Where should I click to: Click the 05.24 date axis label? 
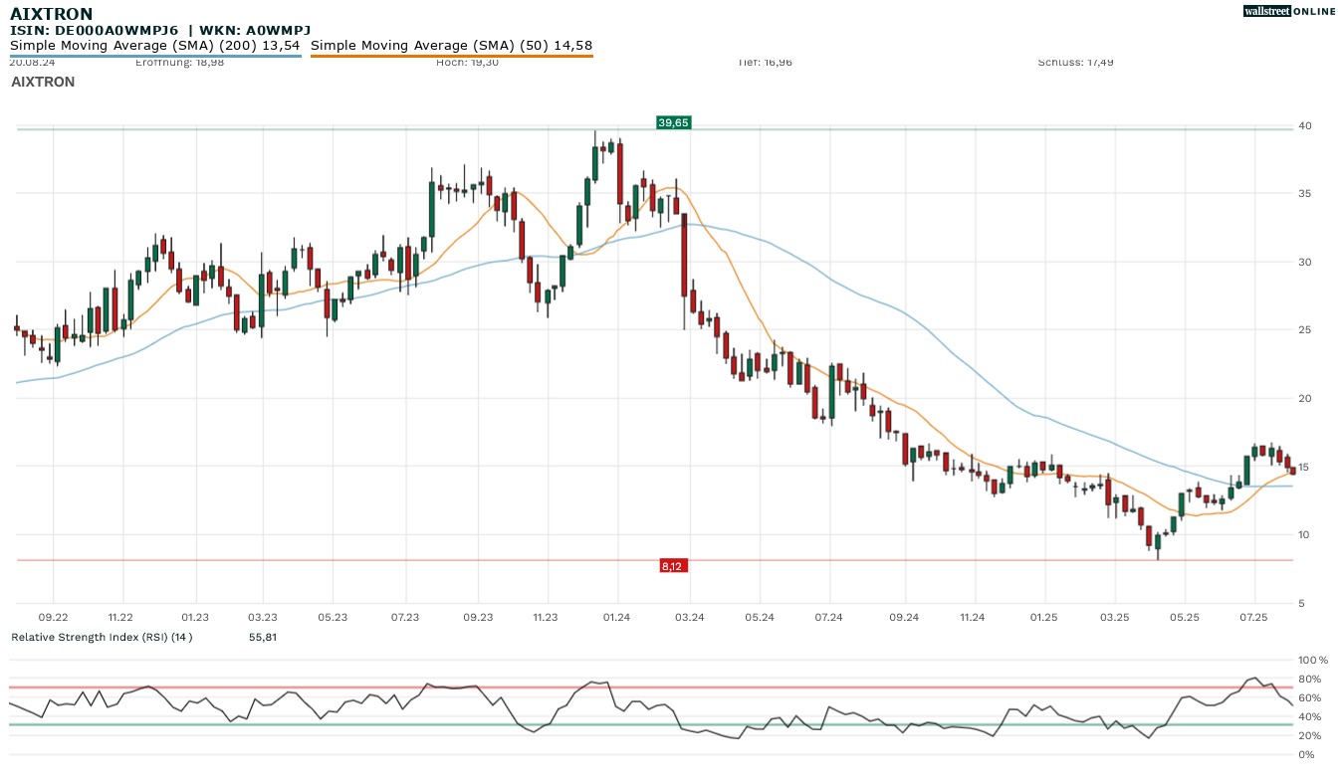pos(760,618)
